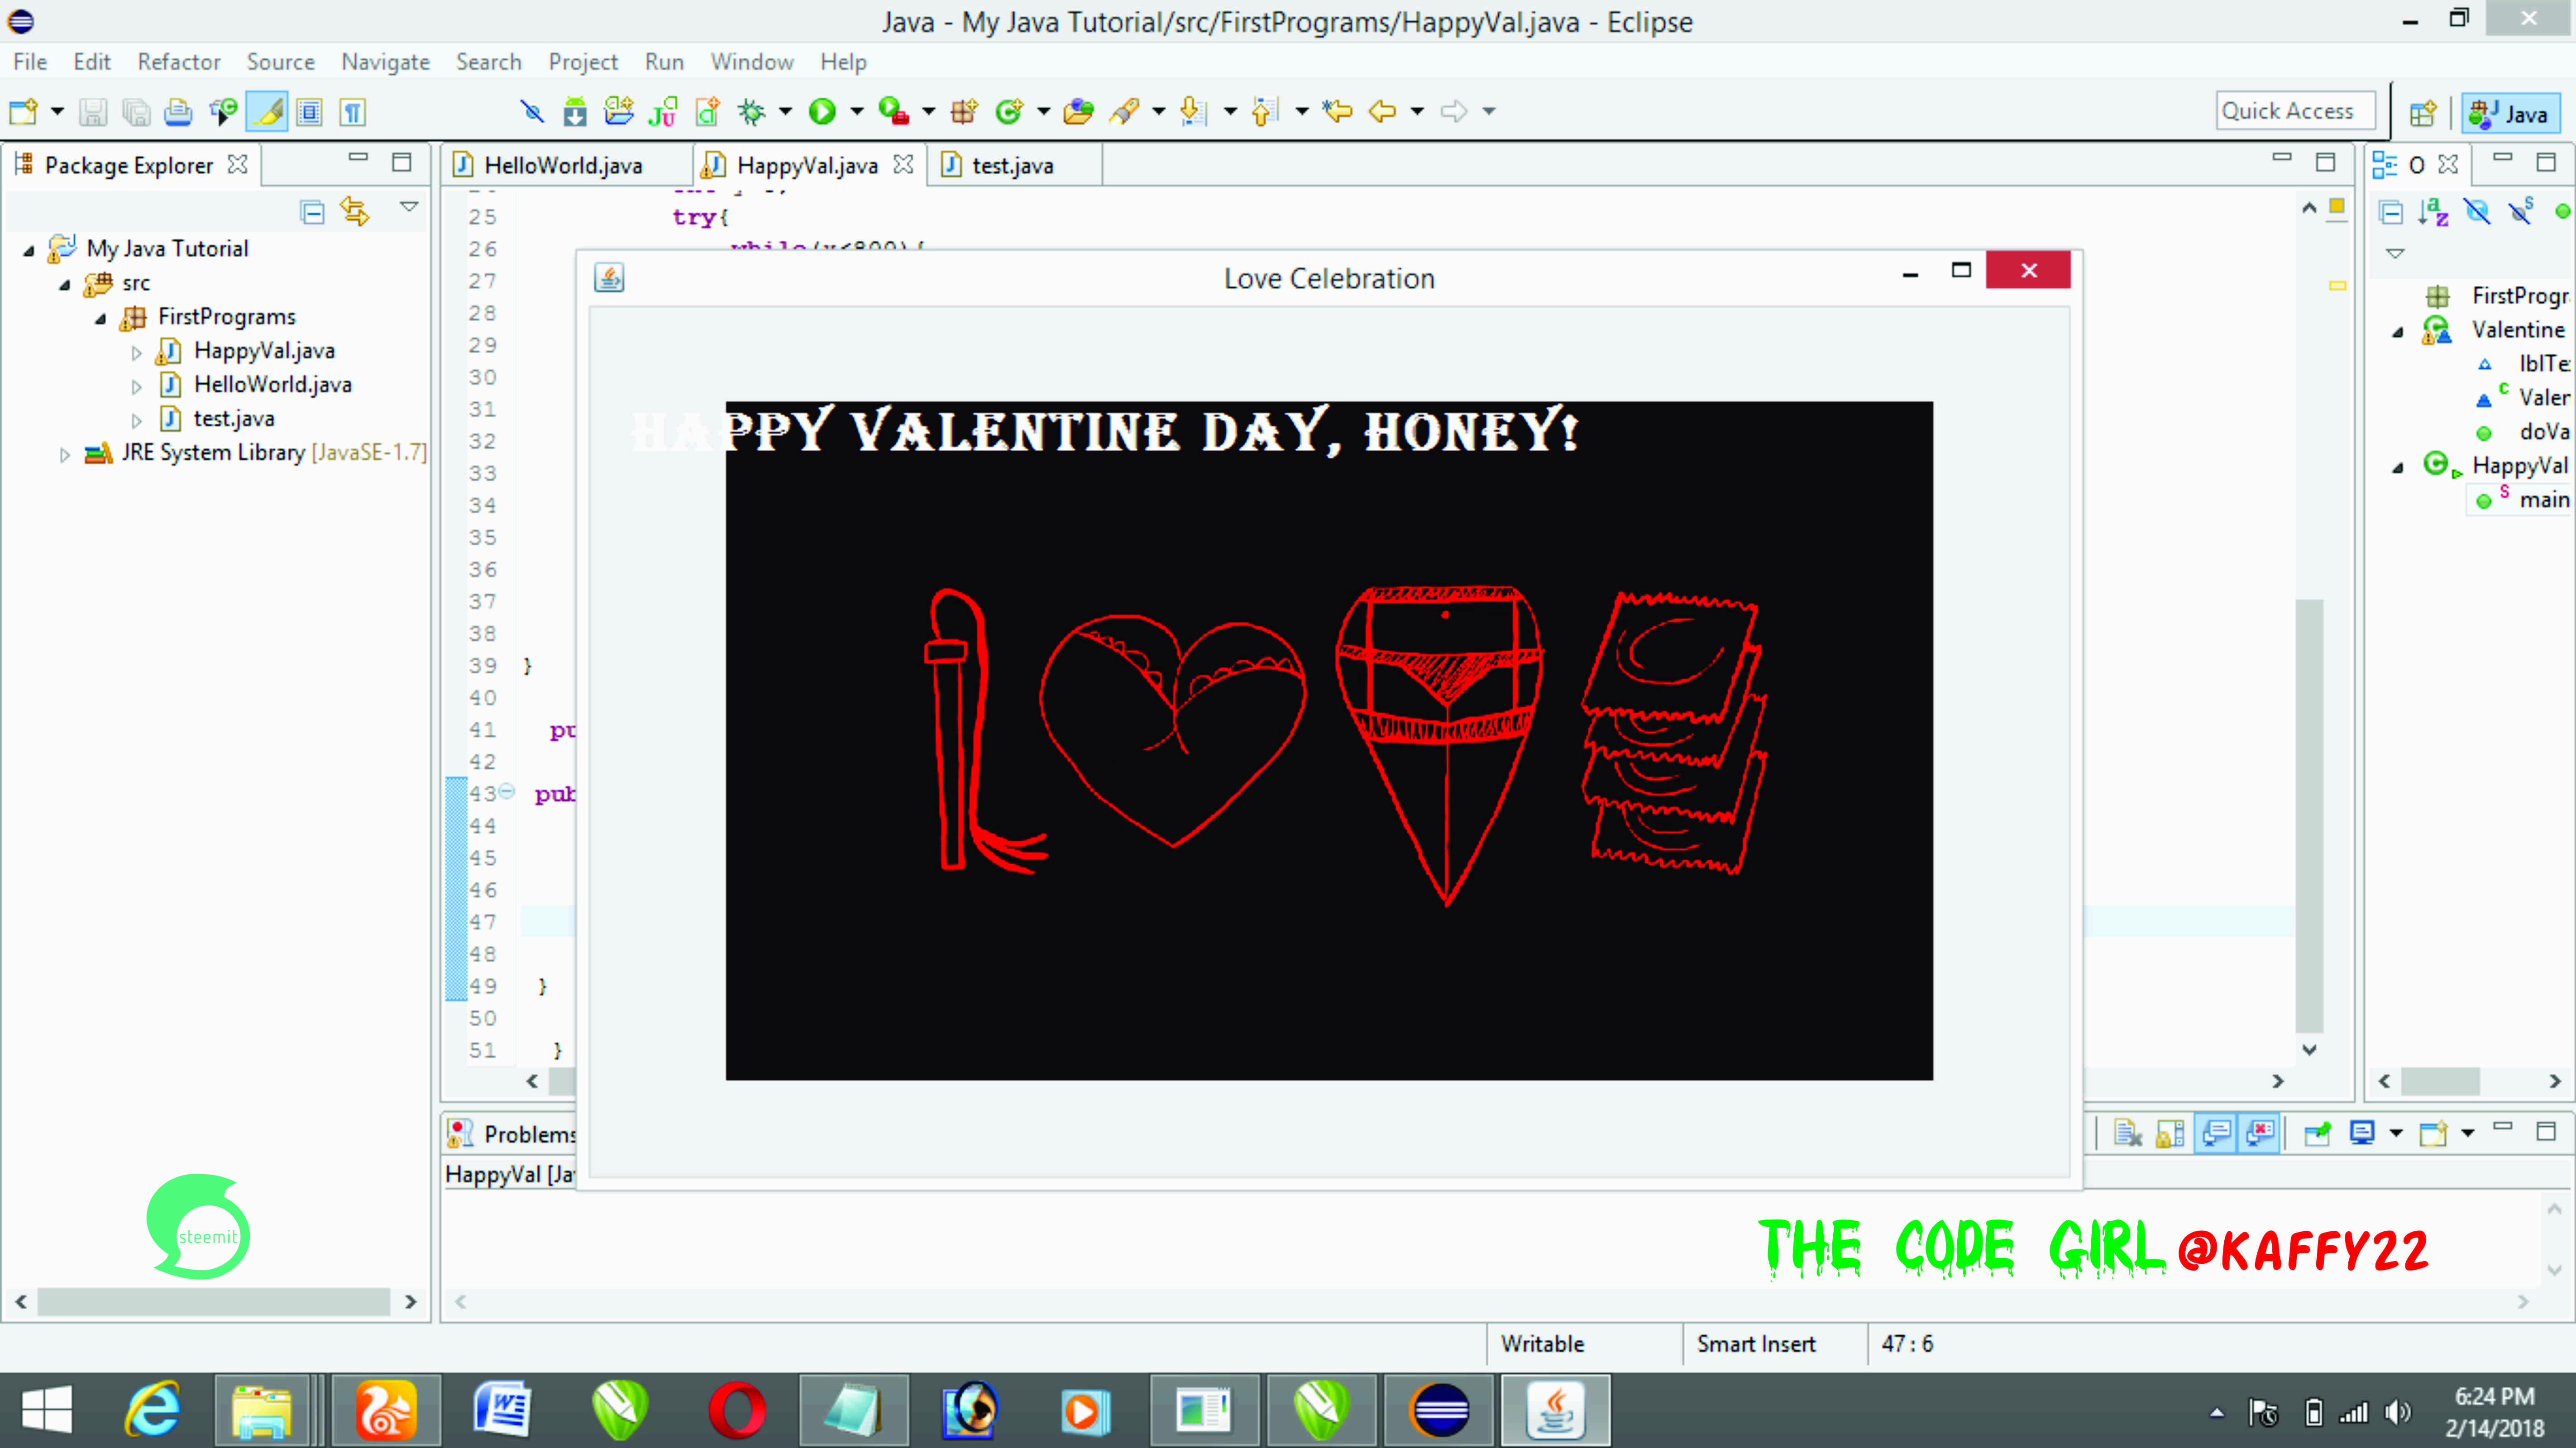The image size is (2576, 1448).
Task: Click Quick Access search field
Action: [2295, 111]
